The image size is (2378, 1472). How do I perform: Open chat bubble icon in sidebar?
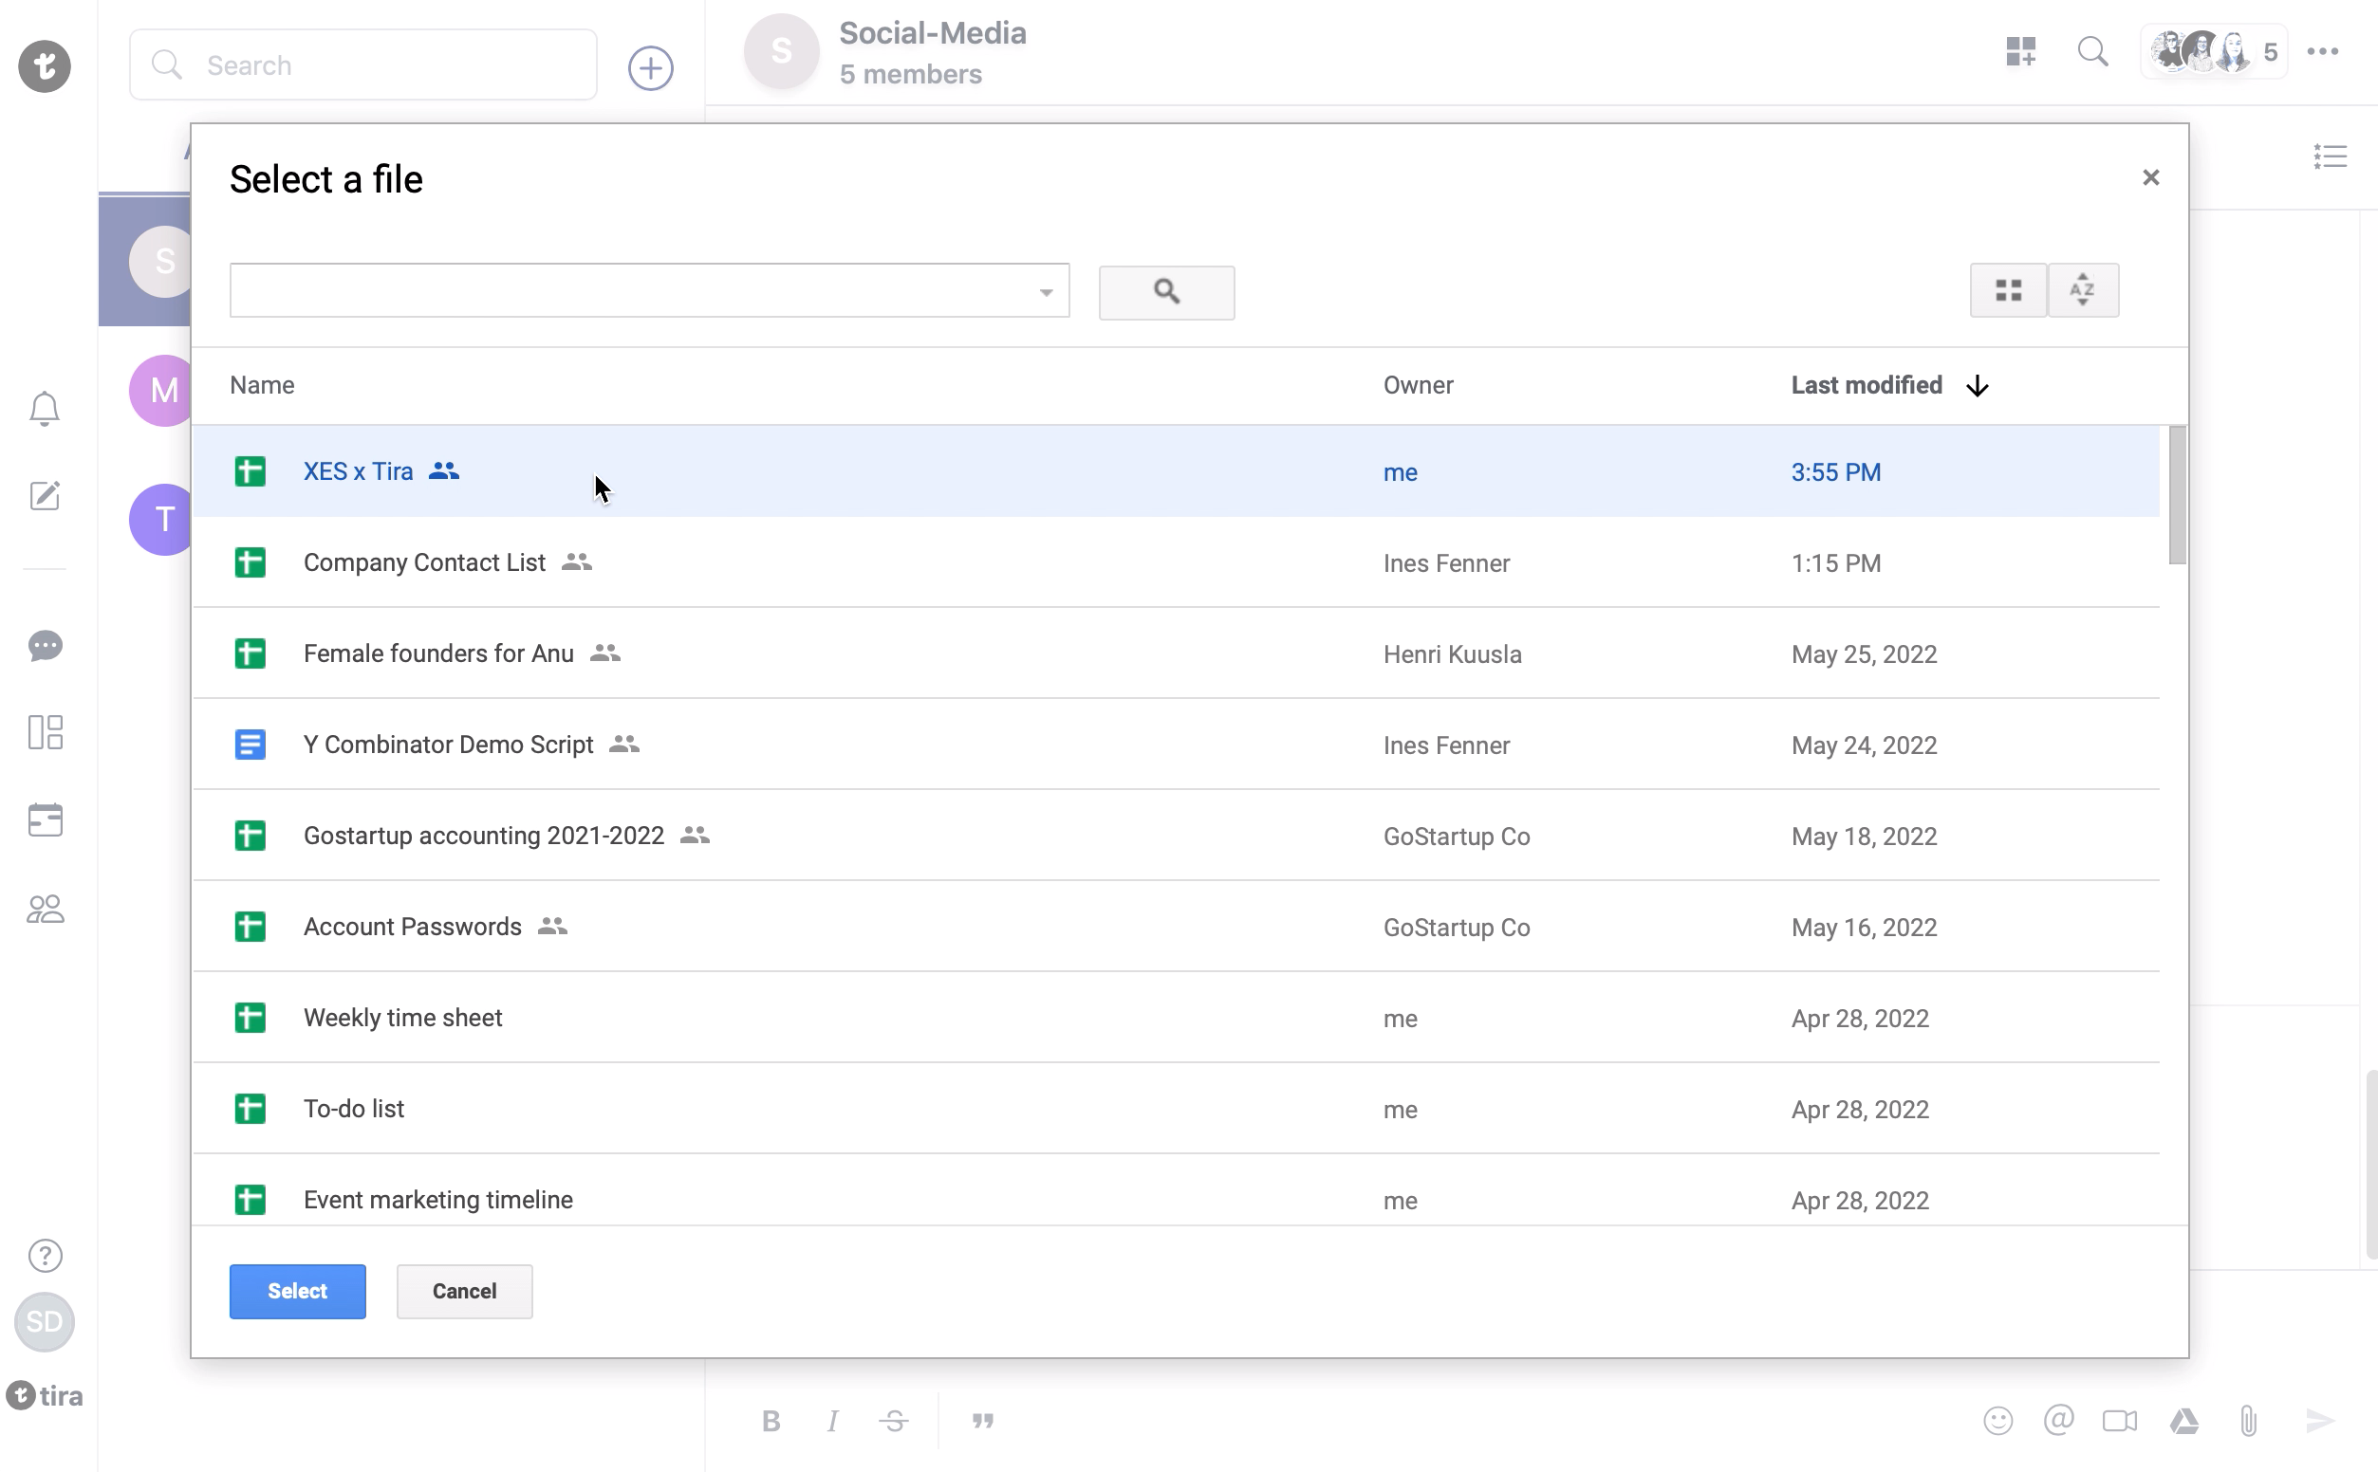pyautogui.click(x=45, y=646)
